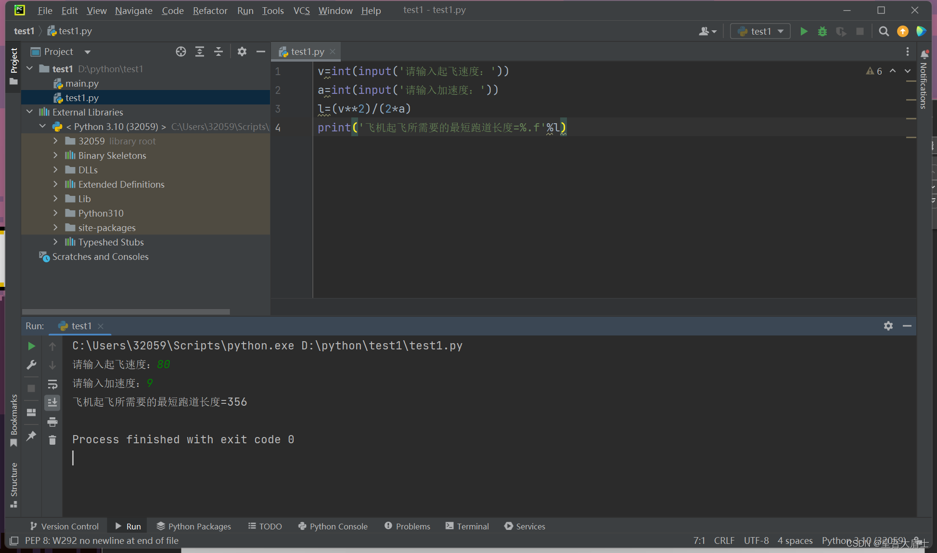Select main.py in the Project tree
Image resolution: width=937 pixels, height=553 pixels.
point(82,83)
